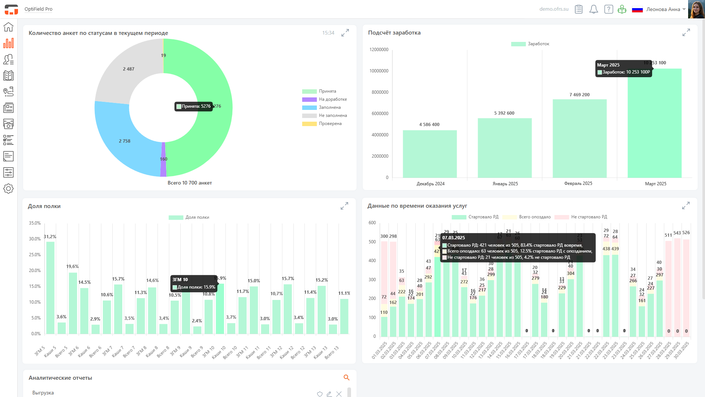Viewport: 705px width, 397px height.
Task: Open the filter sliders sidebar icon
Action: (8, 172)
